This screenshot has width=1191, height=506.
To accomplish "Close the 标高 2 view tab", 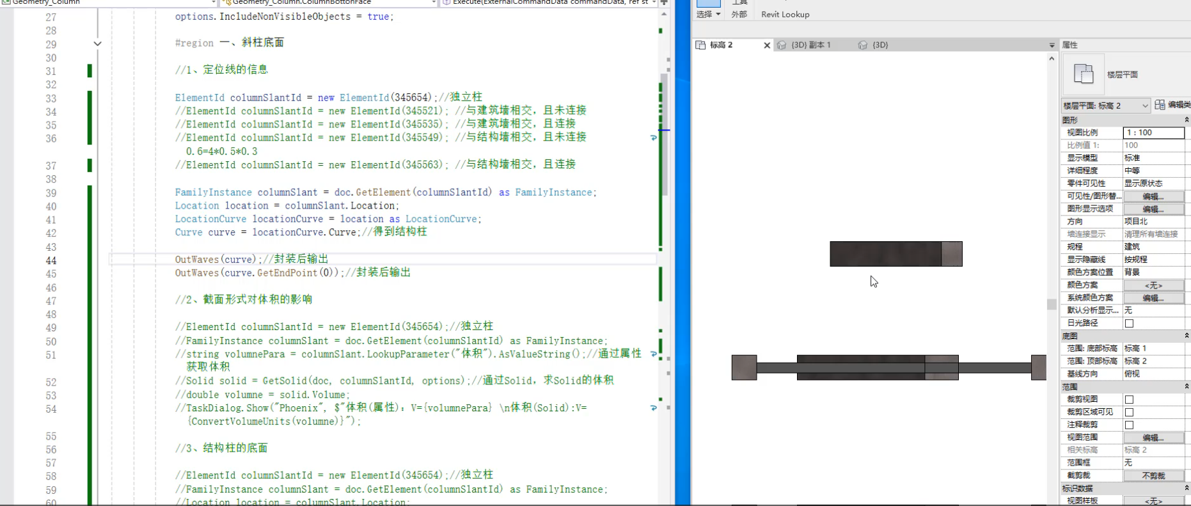I will 767,45.
